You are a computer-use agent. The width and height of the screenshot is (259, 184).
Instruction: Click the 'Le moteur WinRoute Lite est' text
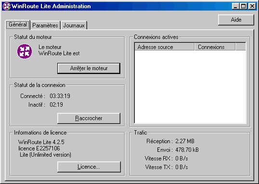tap(59, 50)
